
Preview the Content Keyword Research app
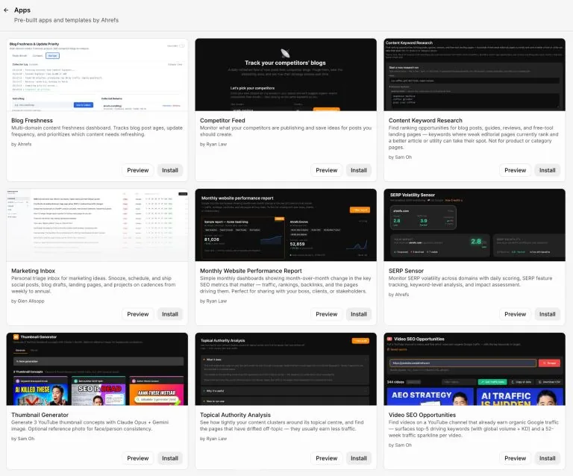pos(515,170)
